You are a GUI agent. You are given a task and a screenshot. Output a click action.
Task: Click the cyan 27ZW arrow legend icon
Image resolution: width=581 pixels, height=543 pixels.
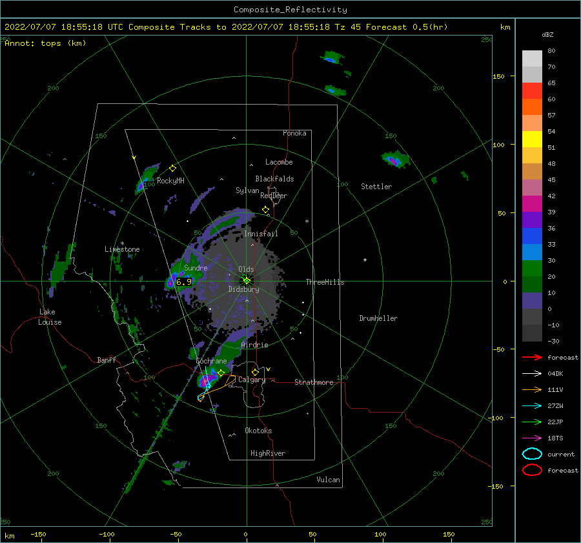click(532, 406)
